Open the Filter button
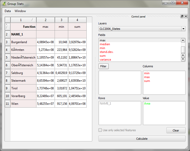Viewport: 190px width, 151px height. coord(103,66)
